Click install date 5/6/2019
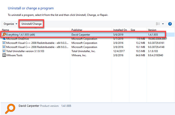The image size is (175, 115). [x=118, y=35]
